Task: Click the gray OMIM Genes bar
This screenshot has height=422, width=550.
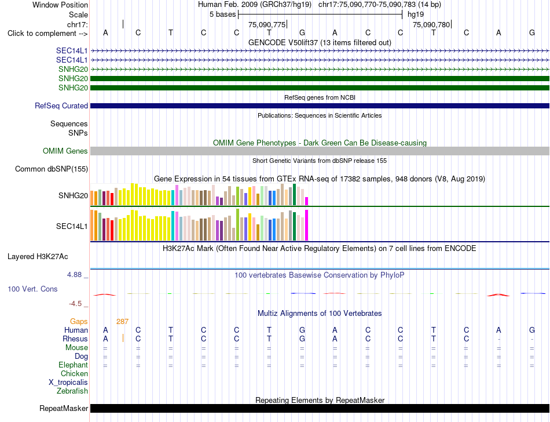Action: coord(320,151)
